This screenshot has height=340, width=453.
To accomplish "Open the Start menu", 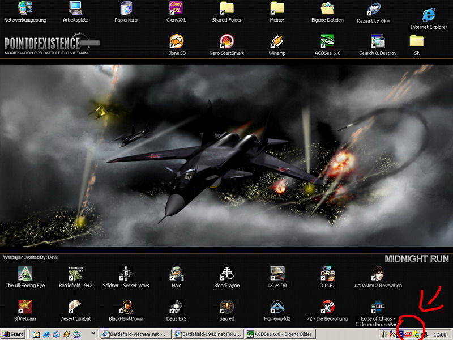I will coord(13,334).
